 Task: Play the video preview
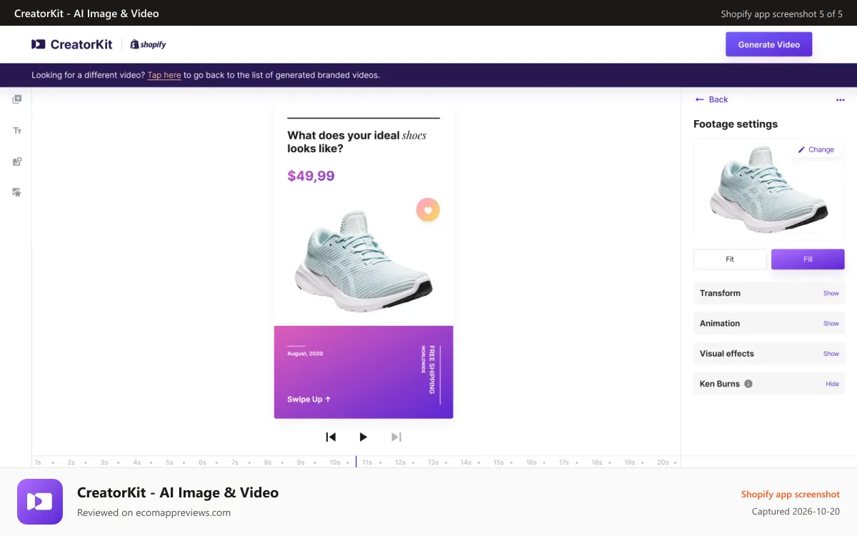363,437
